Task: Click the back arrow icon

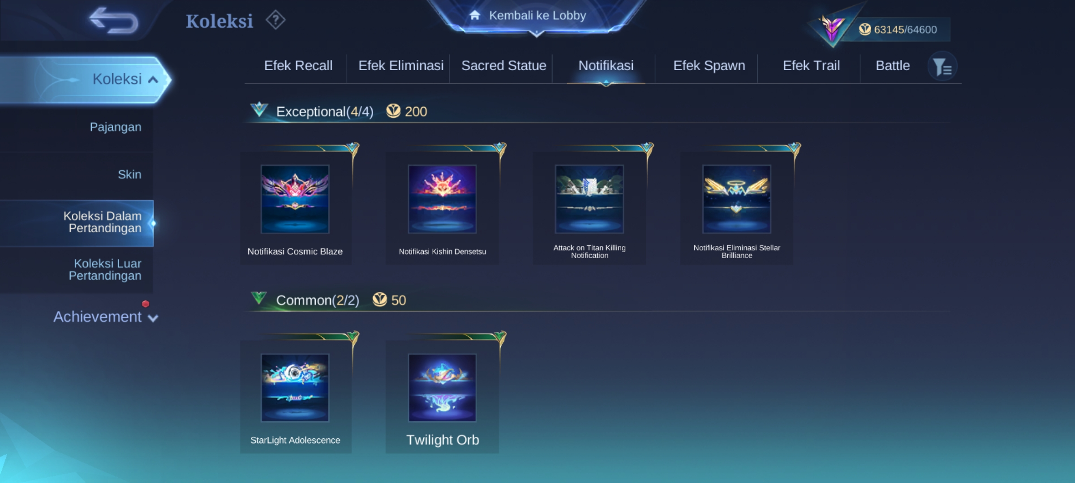Action: tap(113, 21)
